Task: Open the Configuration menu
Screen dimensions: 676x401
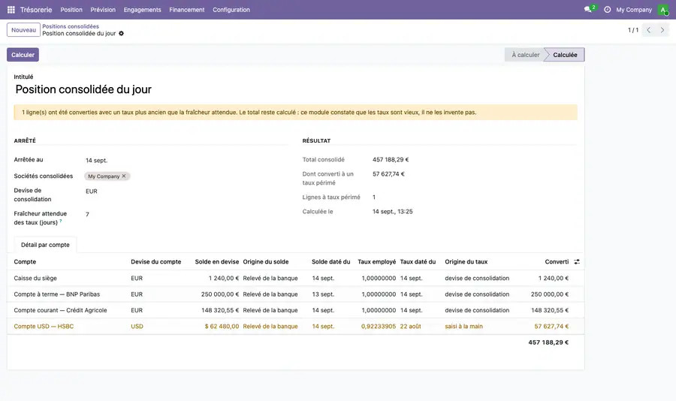Action: pyautogui.click(x=231, y=10)
